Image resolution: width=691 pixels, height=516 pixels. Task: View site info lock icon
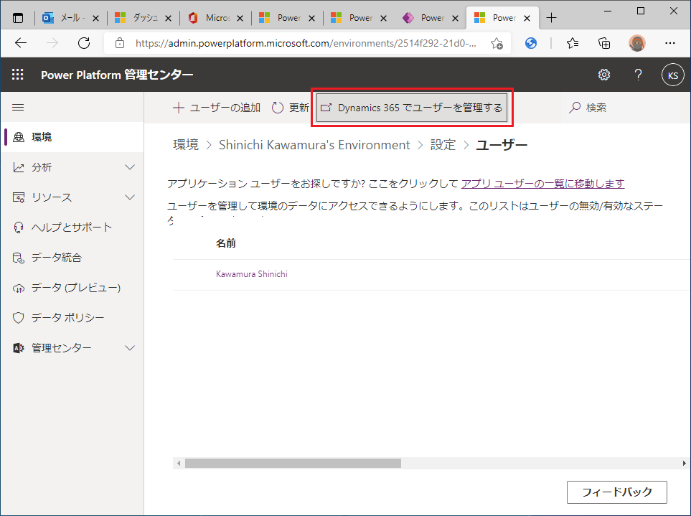pos(119,43)
